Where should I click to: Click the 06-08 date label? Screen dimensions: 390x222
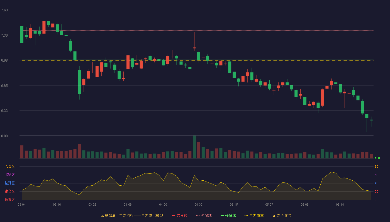pos(305,205)
